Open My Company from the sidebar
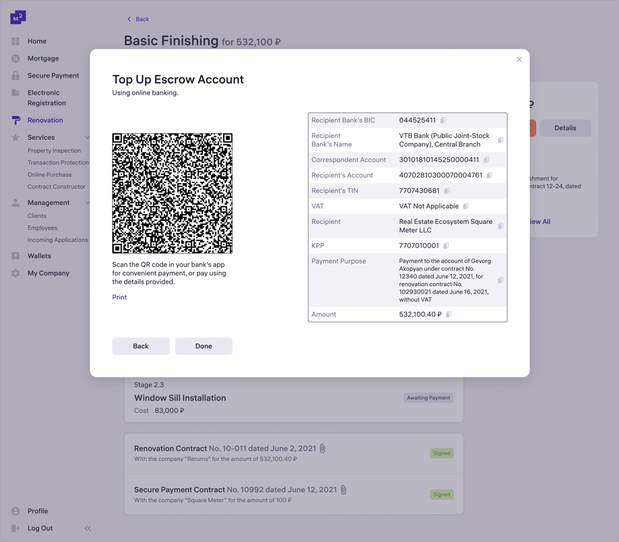This screenshot has width=619, height=542. pyautogui.click(x=15, y=273)
